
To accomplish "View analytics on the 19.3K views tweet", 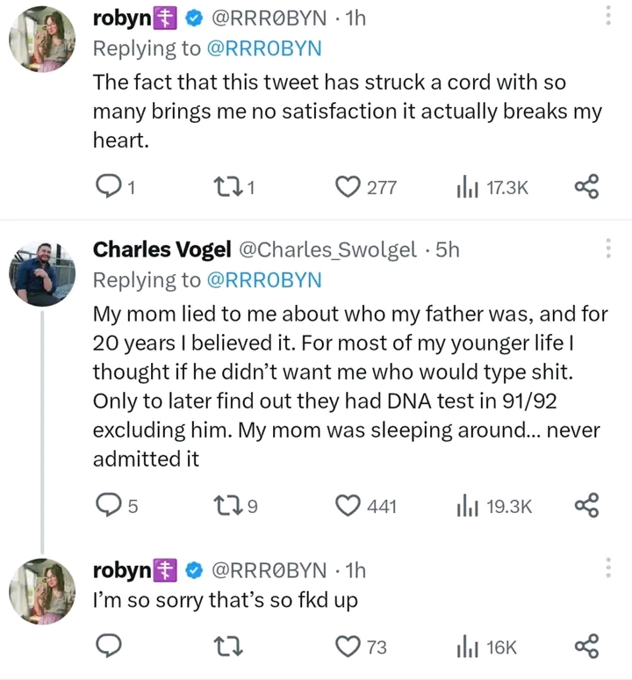I will tap(465, 505).
